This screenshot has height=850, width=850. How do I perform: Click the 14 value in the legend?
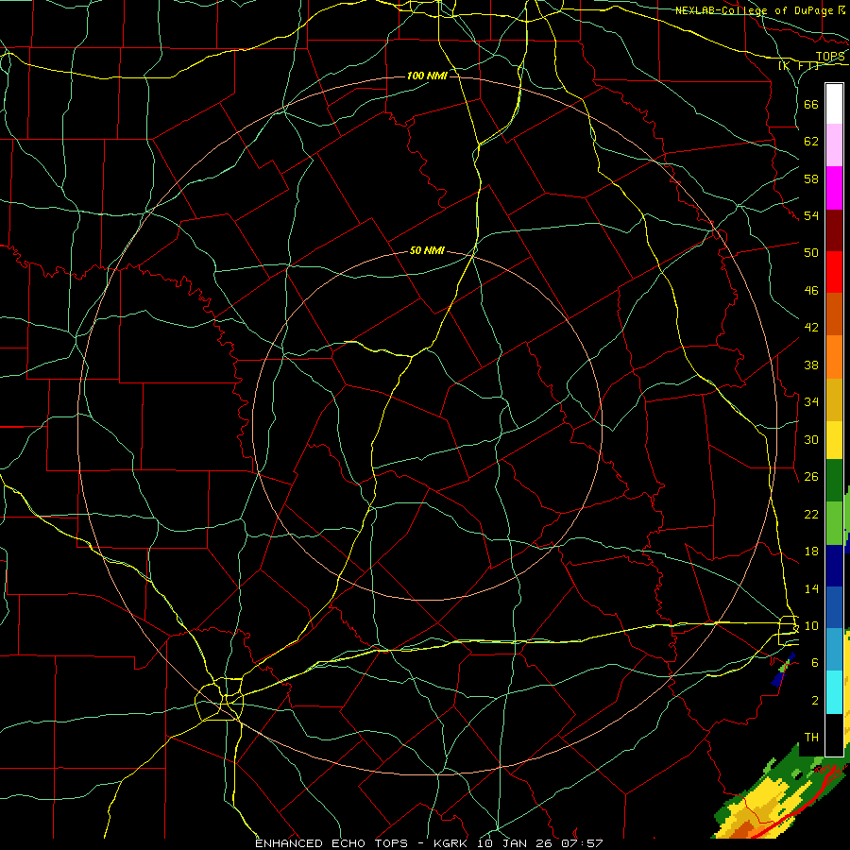coord(811,588)
